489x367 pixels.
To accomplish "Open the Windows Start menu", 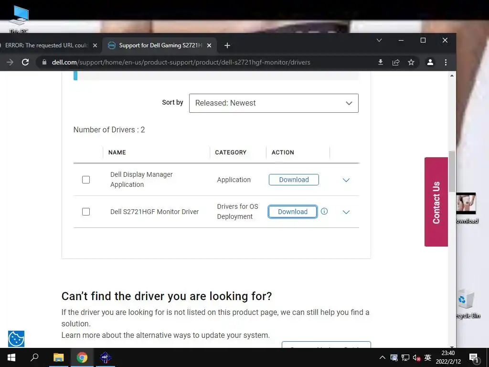I will [x=11, y=357].
